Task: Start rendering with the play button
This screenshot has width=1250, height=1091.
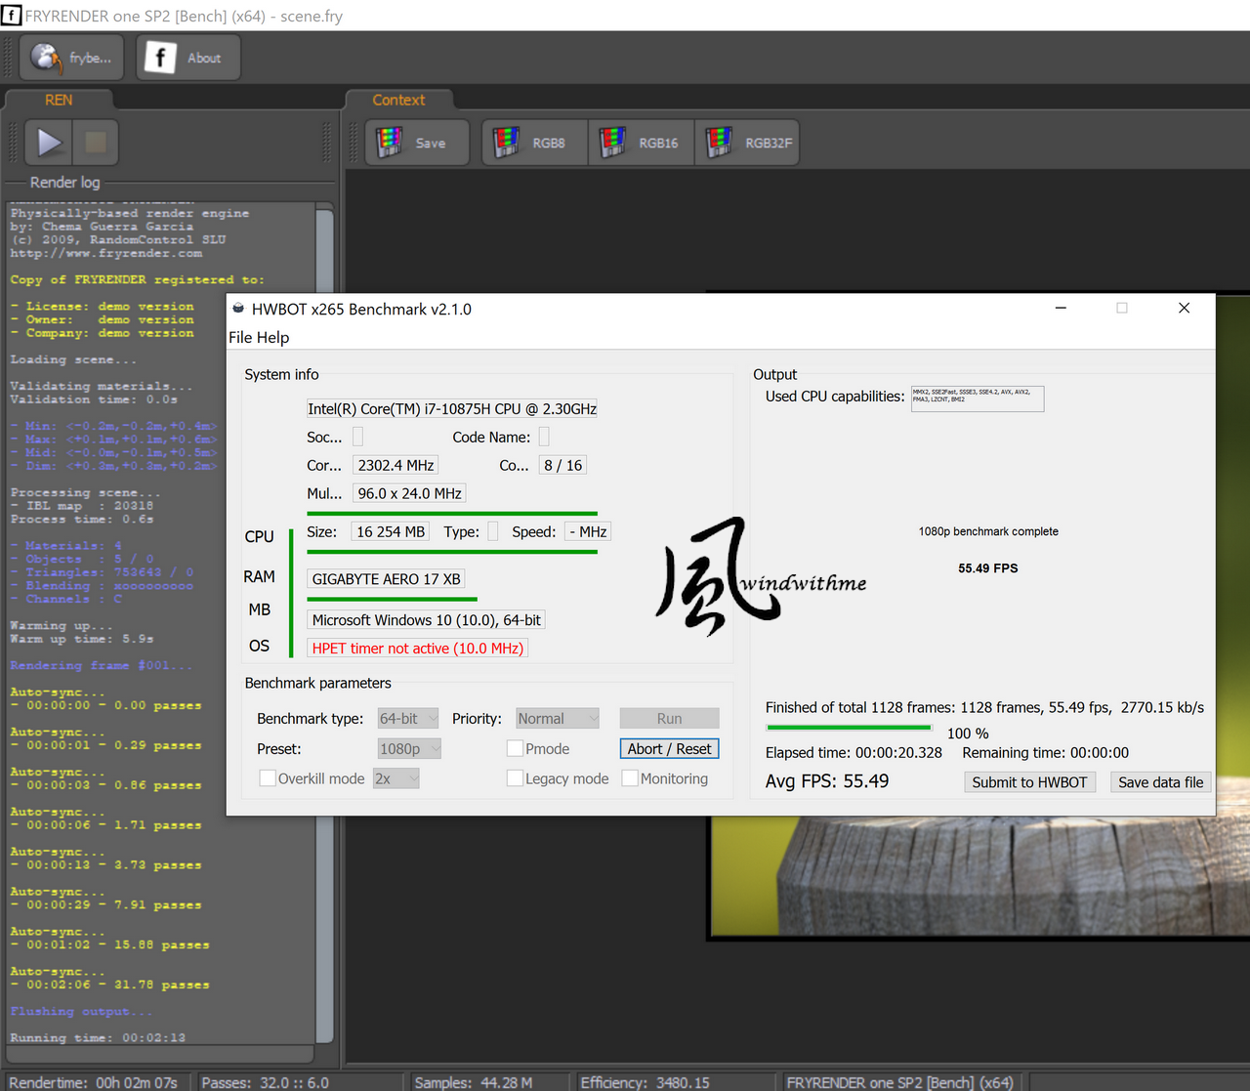Action: (49, 143)
